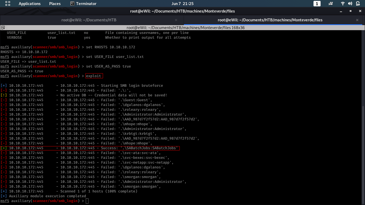Click the 'set USER_FILE user_list.txt' command
365x205 pixels.
click(x=115, y=57)
